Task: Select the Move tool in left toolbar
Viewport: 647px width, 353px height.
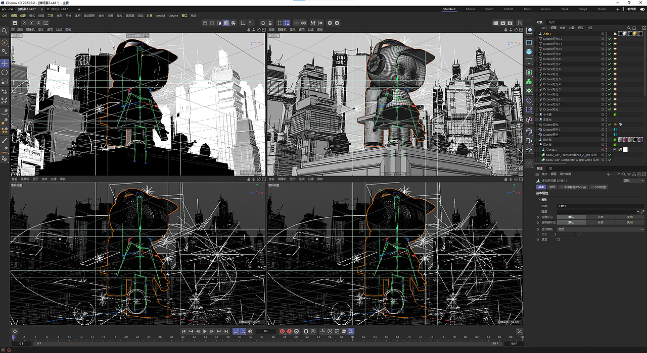Action: [x=5, y=63]
